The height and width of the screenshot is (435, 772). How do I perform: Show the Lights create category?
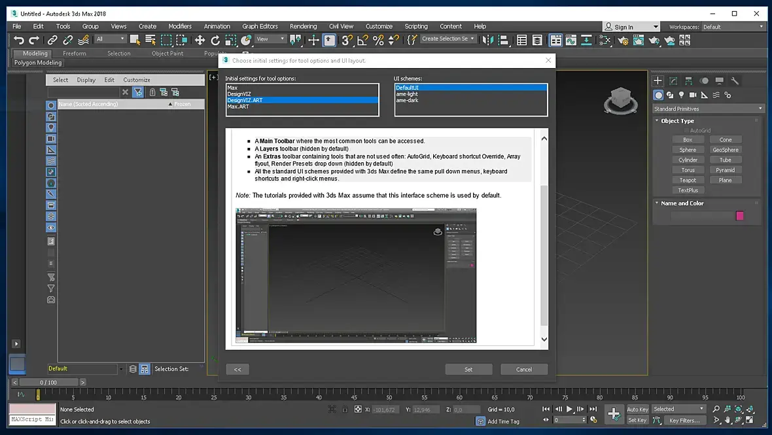point(682,95)
